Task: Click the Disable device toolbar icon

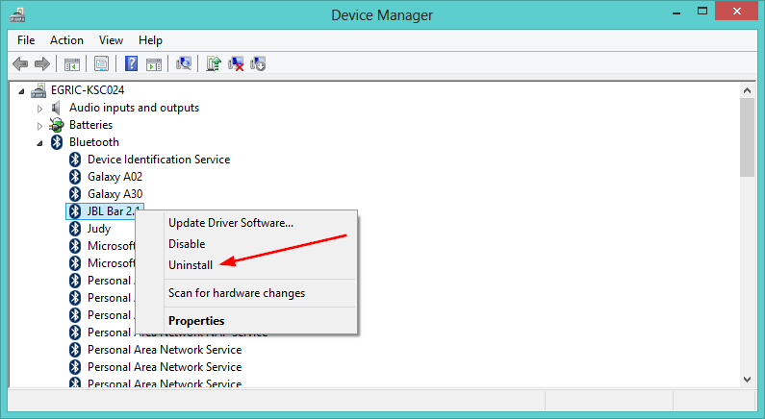Action: point(258,63)
